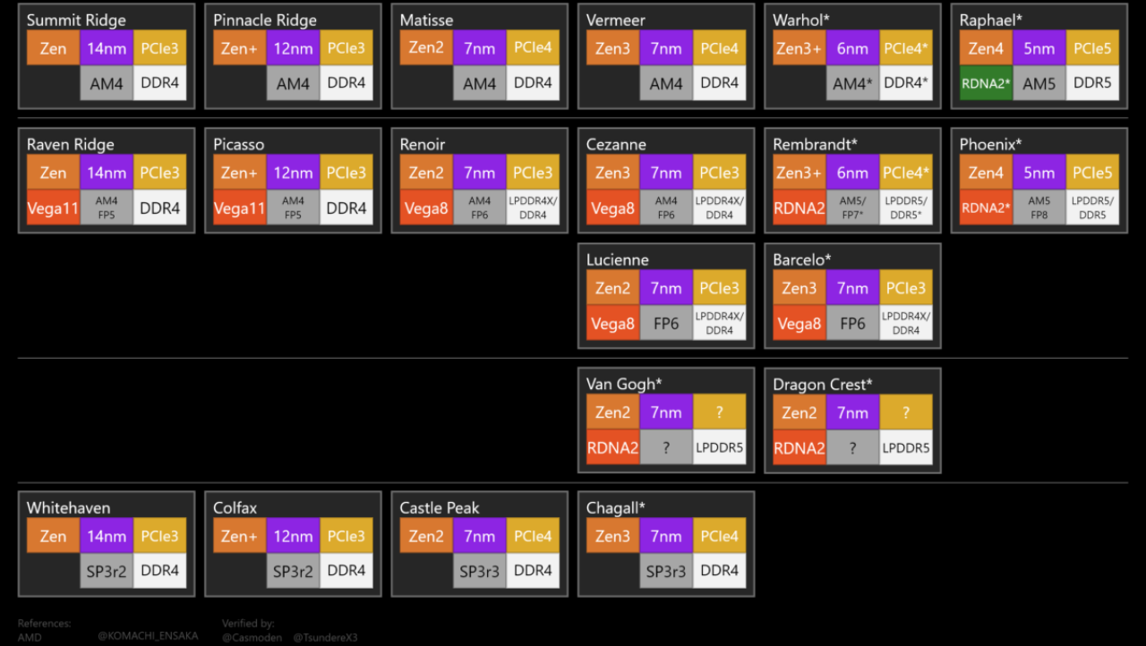Select the Dragon Crest* card title
This screenshot has height=646, width=1146.
pos(823,384)
